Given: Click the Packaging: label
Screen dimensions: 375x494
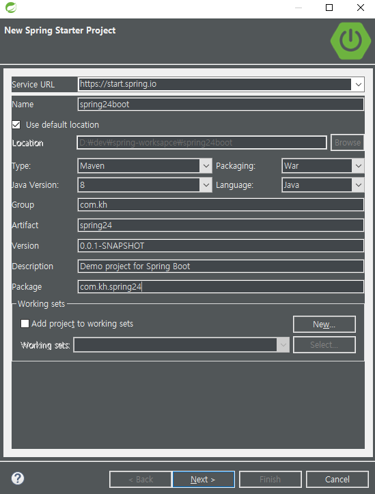Looking at the screenshot, I should click(236, 166).
